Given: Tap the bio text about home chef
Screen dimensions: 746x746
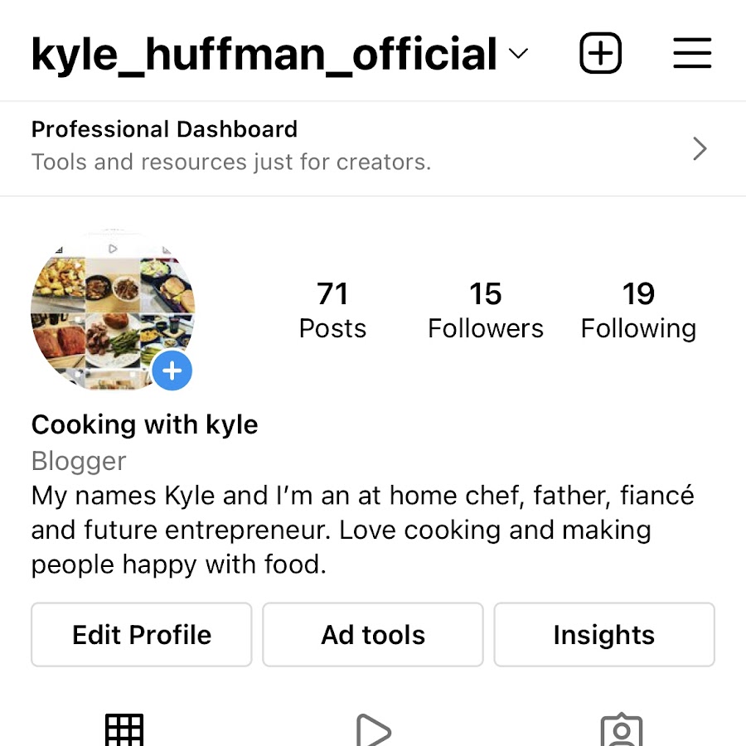Looking at the screenshot, I should pos(362,530).
